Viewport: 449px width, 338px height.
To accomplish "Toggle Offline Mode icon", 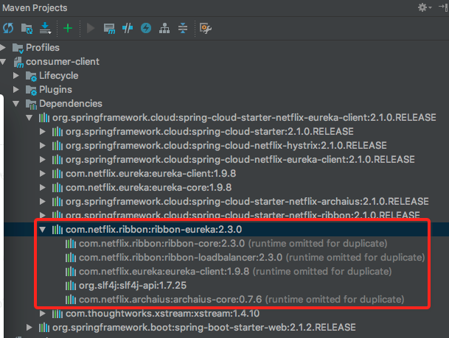I will coord(128,28).
